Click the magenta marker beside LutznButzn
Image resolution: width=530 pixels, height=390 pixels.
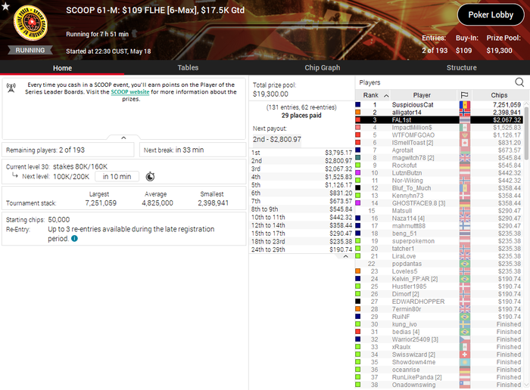pos(357,173)
